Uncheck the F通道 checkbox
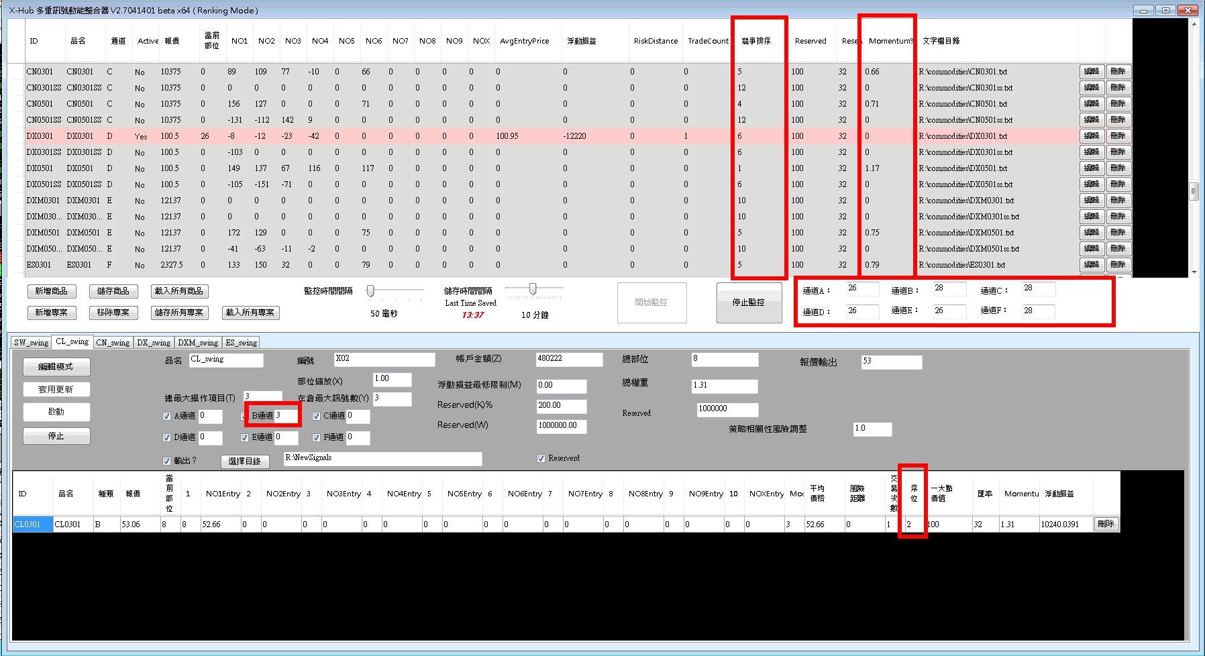 (x=317, y=438)
